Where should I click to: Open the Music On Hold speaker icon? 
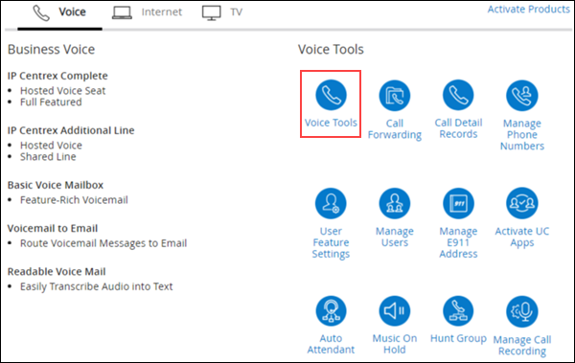click(x=395, y=311)
